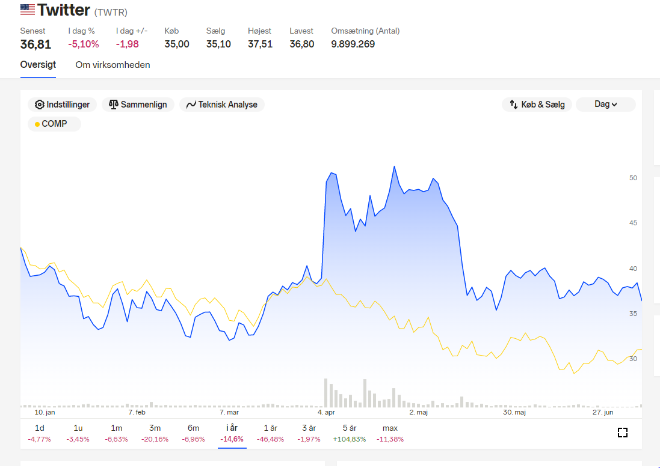
Task: Select the 6m time range
Action: (194, 434)
